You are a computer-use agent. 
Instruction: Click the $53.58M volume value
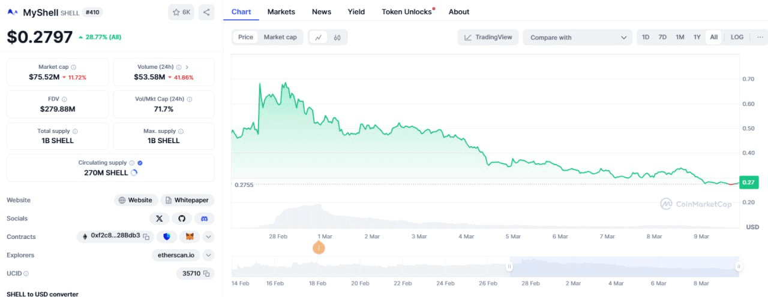149,77
